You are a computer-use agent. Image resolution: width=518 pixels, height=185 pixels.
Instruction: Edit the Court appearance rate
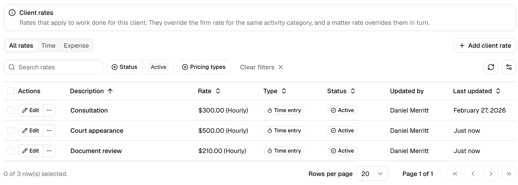click(x=31, y=131)
